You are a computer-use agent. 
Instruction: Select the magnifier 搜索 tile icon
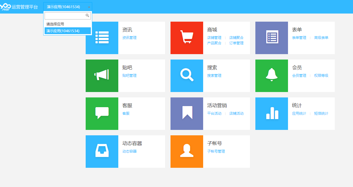(x=187, y=76)
